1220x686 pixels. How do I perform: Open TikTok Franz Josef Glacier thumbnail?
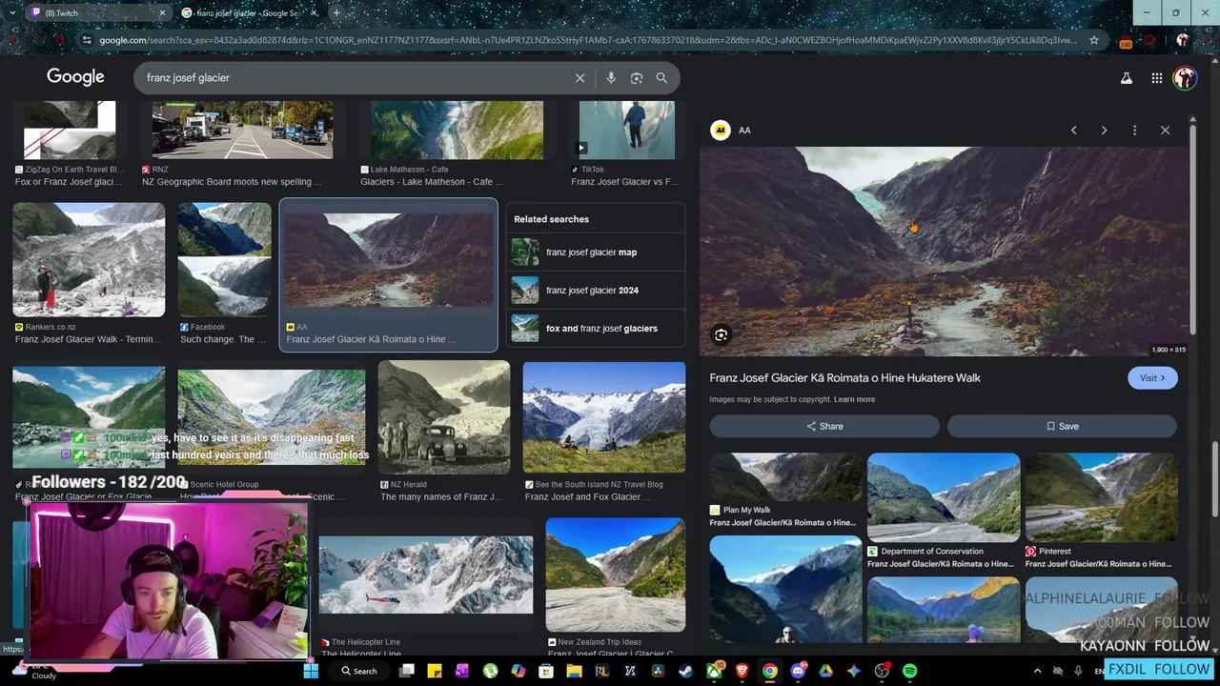[626, 130]
